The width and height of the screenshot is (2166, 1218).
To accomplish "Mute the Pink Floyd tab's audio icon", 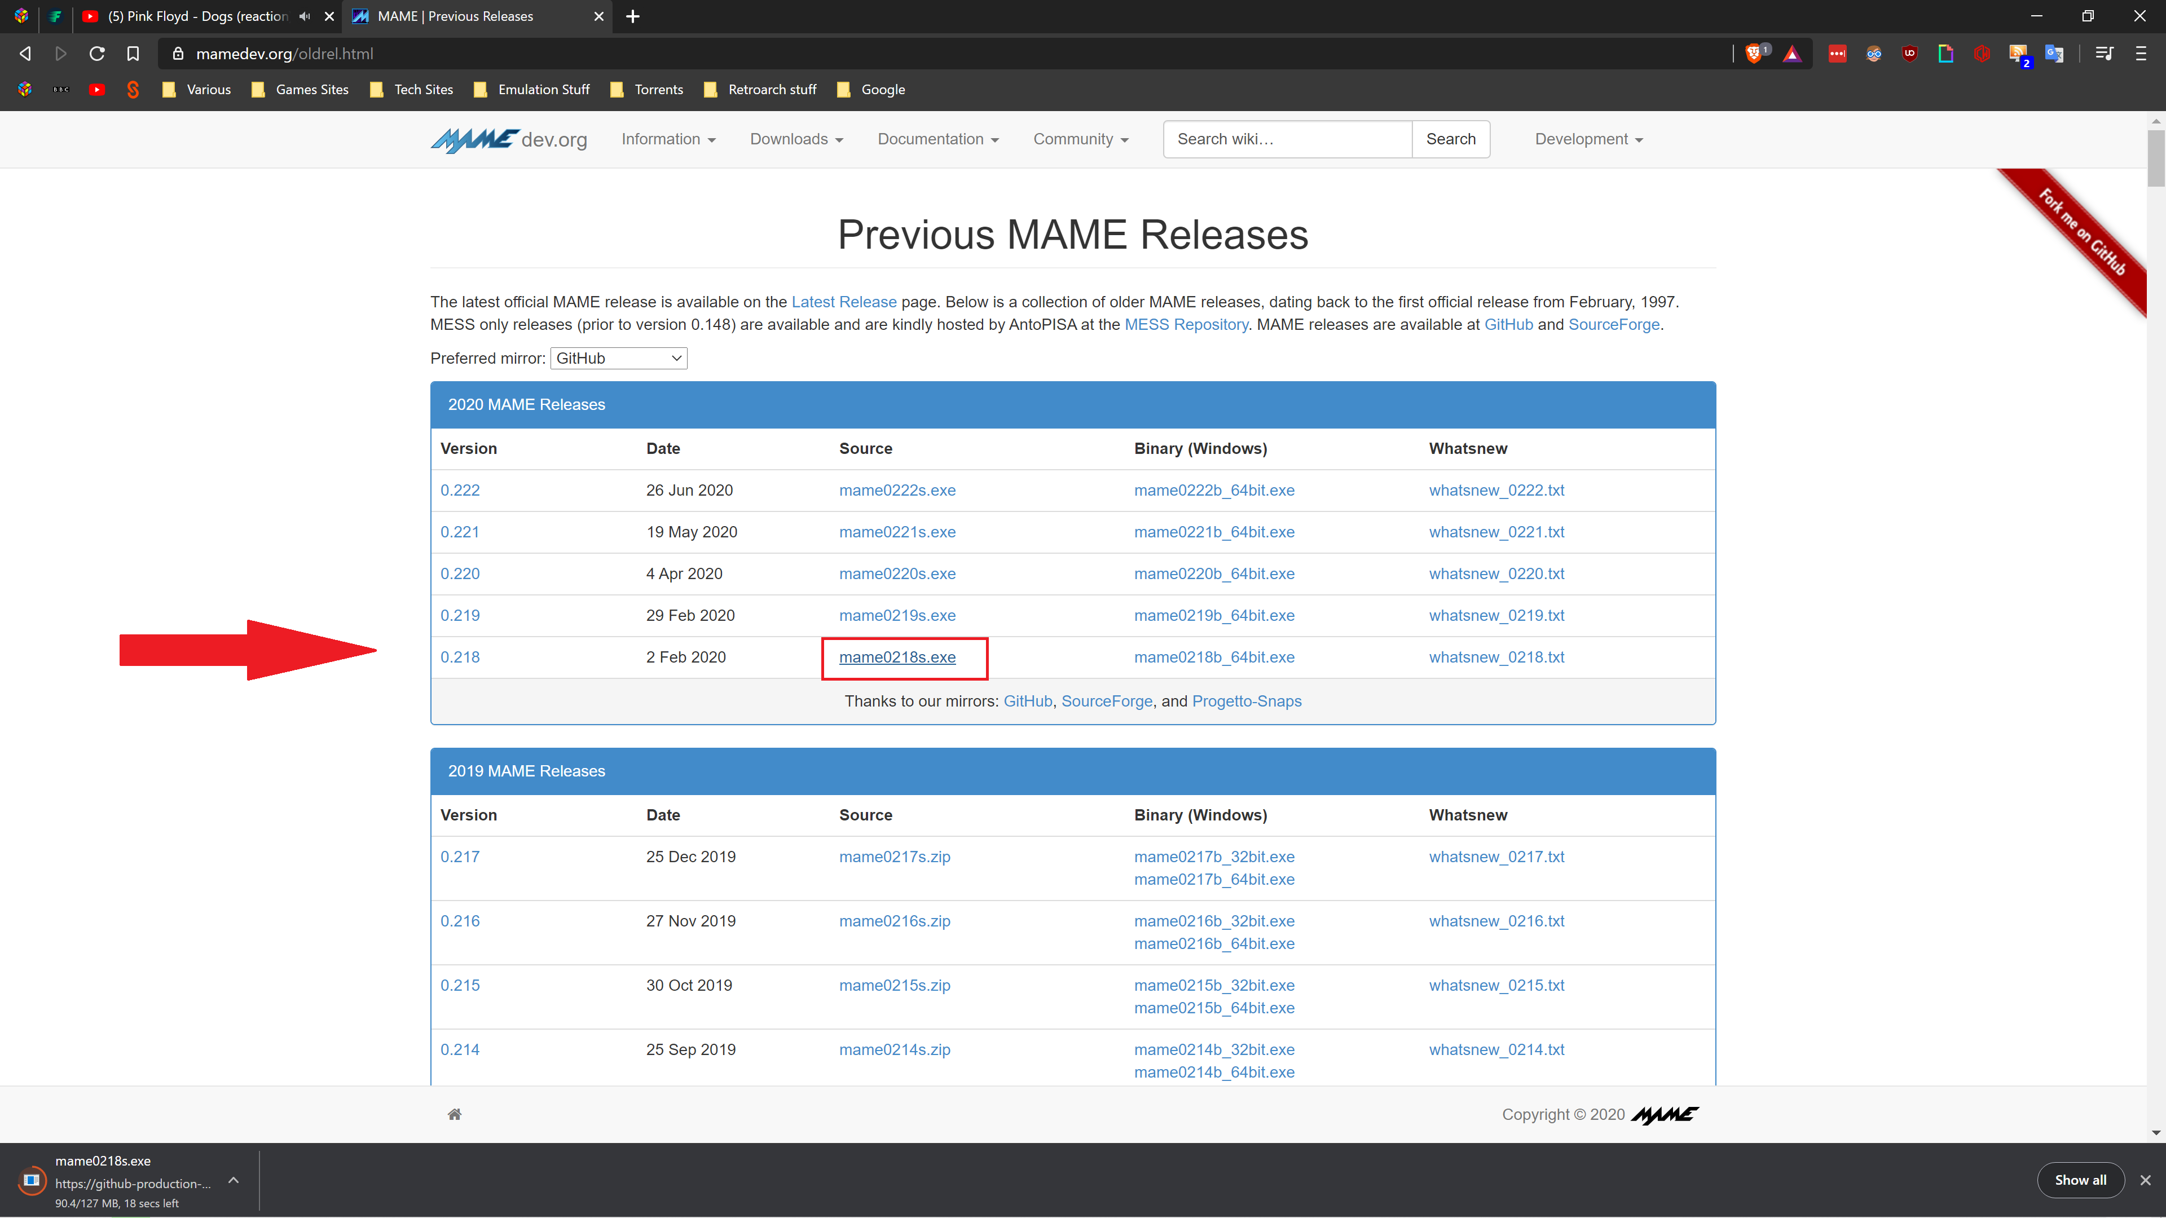I will [x=305, y=16].
